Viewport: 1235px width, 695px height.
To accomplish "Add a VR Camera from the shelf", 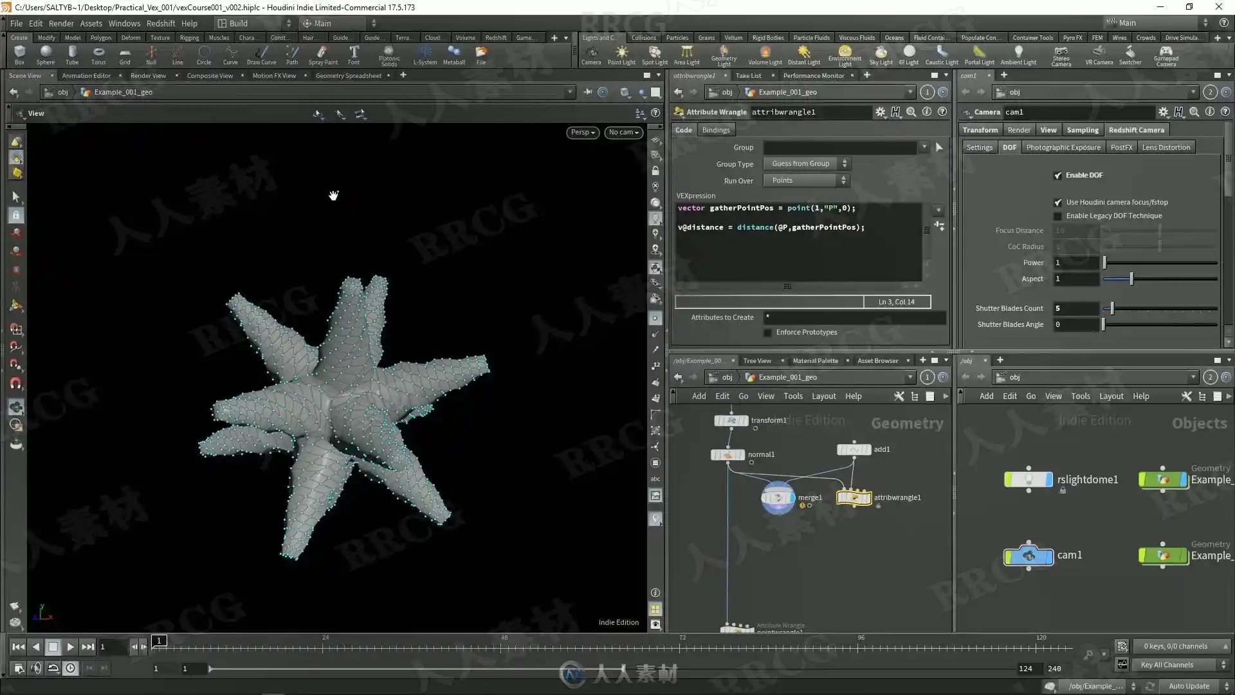I will tap(1099, 55).
